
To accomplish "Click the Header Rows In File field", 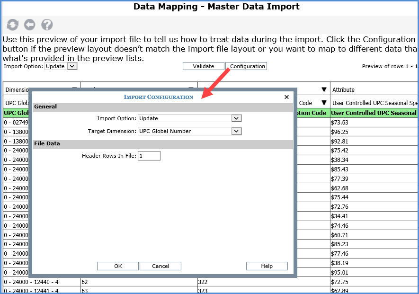I will tap(149, 156).
